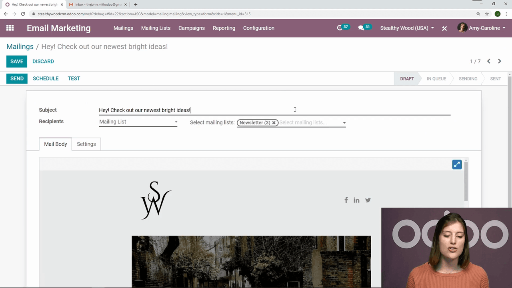Open the conversations chat icon with 31
The height and width of the screenshot is (288, 512).
[361, 28]
